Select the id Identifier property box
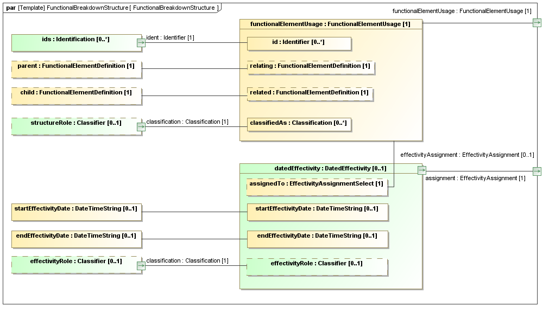Viewport: 549px width, 312px height. click(299, 43)
